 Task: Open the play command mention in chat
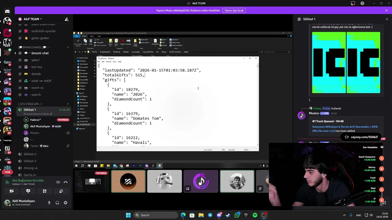tap(326, 108)
